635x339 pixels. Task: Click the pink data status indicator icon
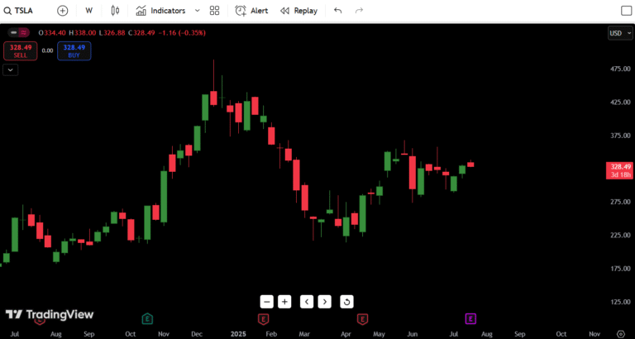coord(24,33)
